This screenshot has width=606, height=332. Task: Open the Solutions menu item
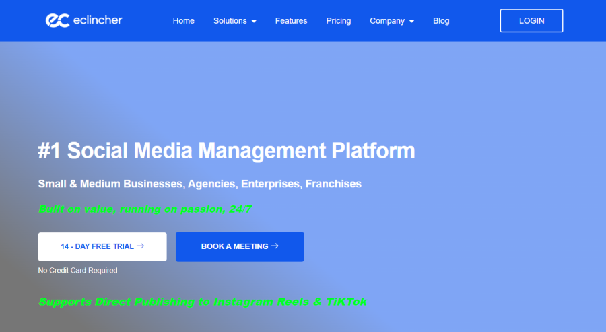[x=230, y=21]
